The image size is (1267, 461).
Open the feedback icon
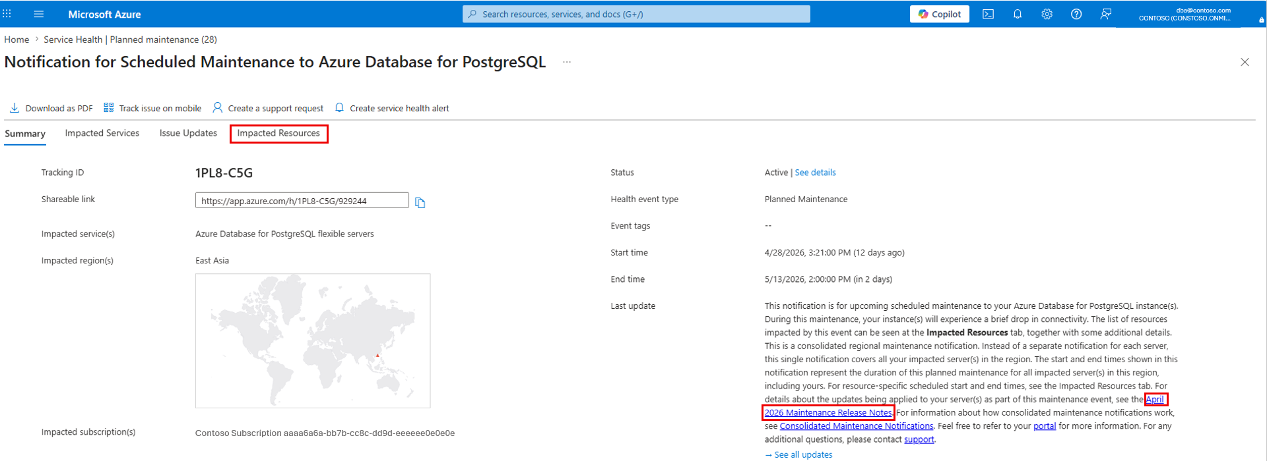(x=1106, y=14)
